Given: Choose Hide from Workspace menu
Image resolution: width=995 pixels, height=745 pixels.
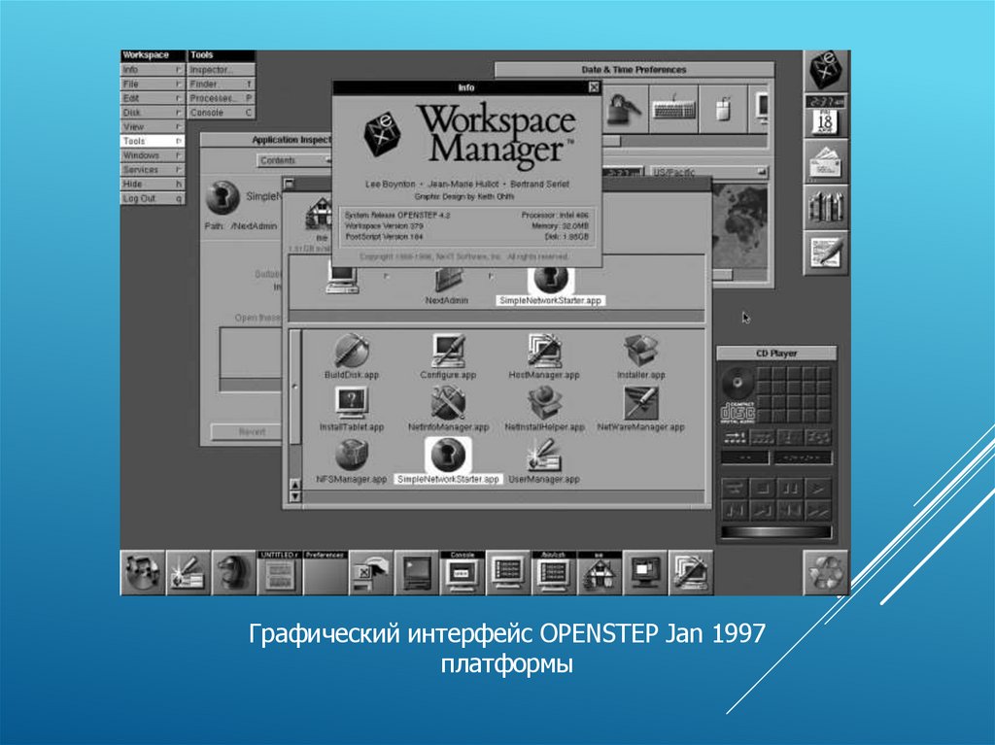Looking at the screenshot, I should click(153, 184).
